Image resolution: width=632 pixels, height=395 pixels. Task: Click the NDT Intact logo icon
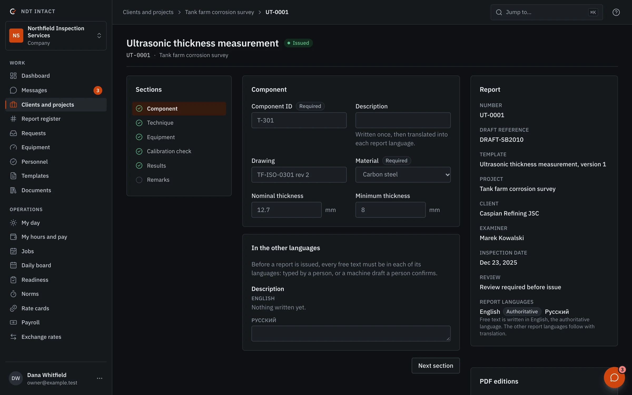[x=13, y=11]
